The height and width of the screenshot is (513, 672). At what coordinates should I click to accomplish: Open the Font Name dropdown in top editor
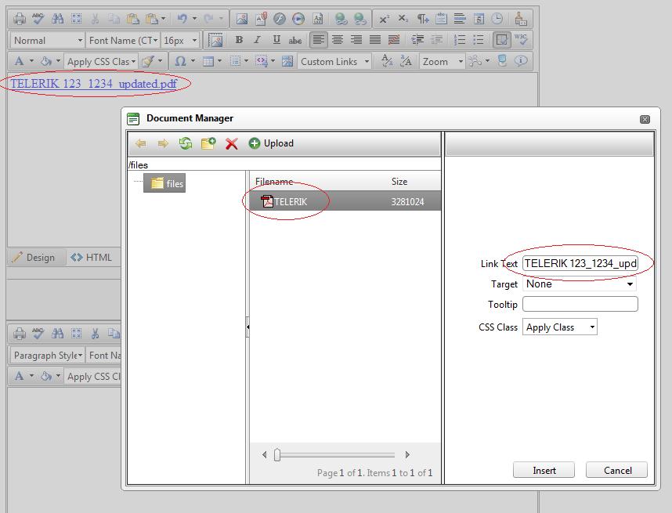coord(123,40)
